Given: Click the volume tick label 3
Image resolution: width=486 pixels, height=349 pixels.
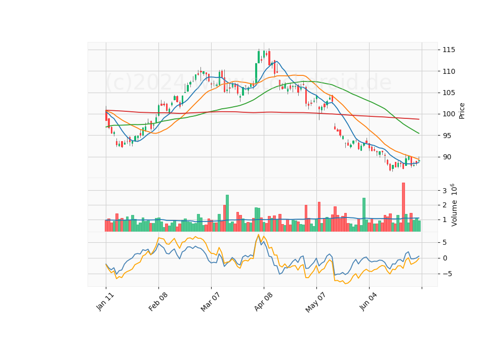Looking at the screenshot, I should click(x=444, y=191).
